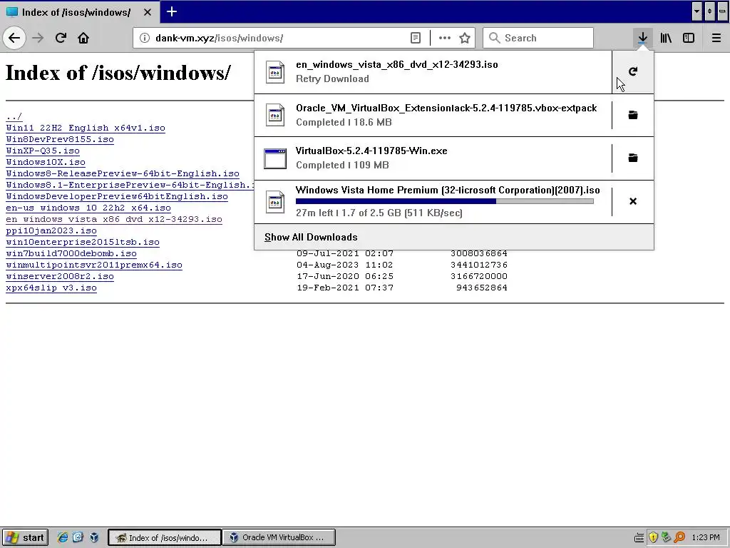
Task: Click file size 943652864
Action: 482,288
